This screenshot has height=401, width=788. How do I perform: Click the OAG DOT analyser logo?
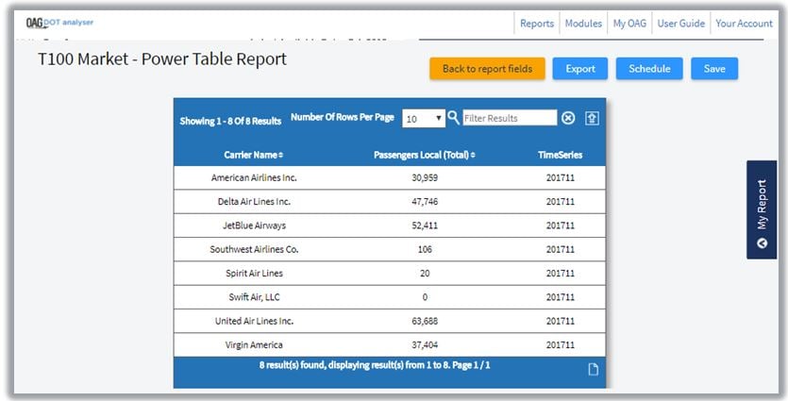pyautogui.click(x=59, y=23)
